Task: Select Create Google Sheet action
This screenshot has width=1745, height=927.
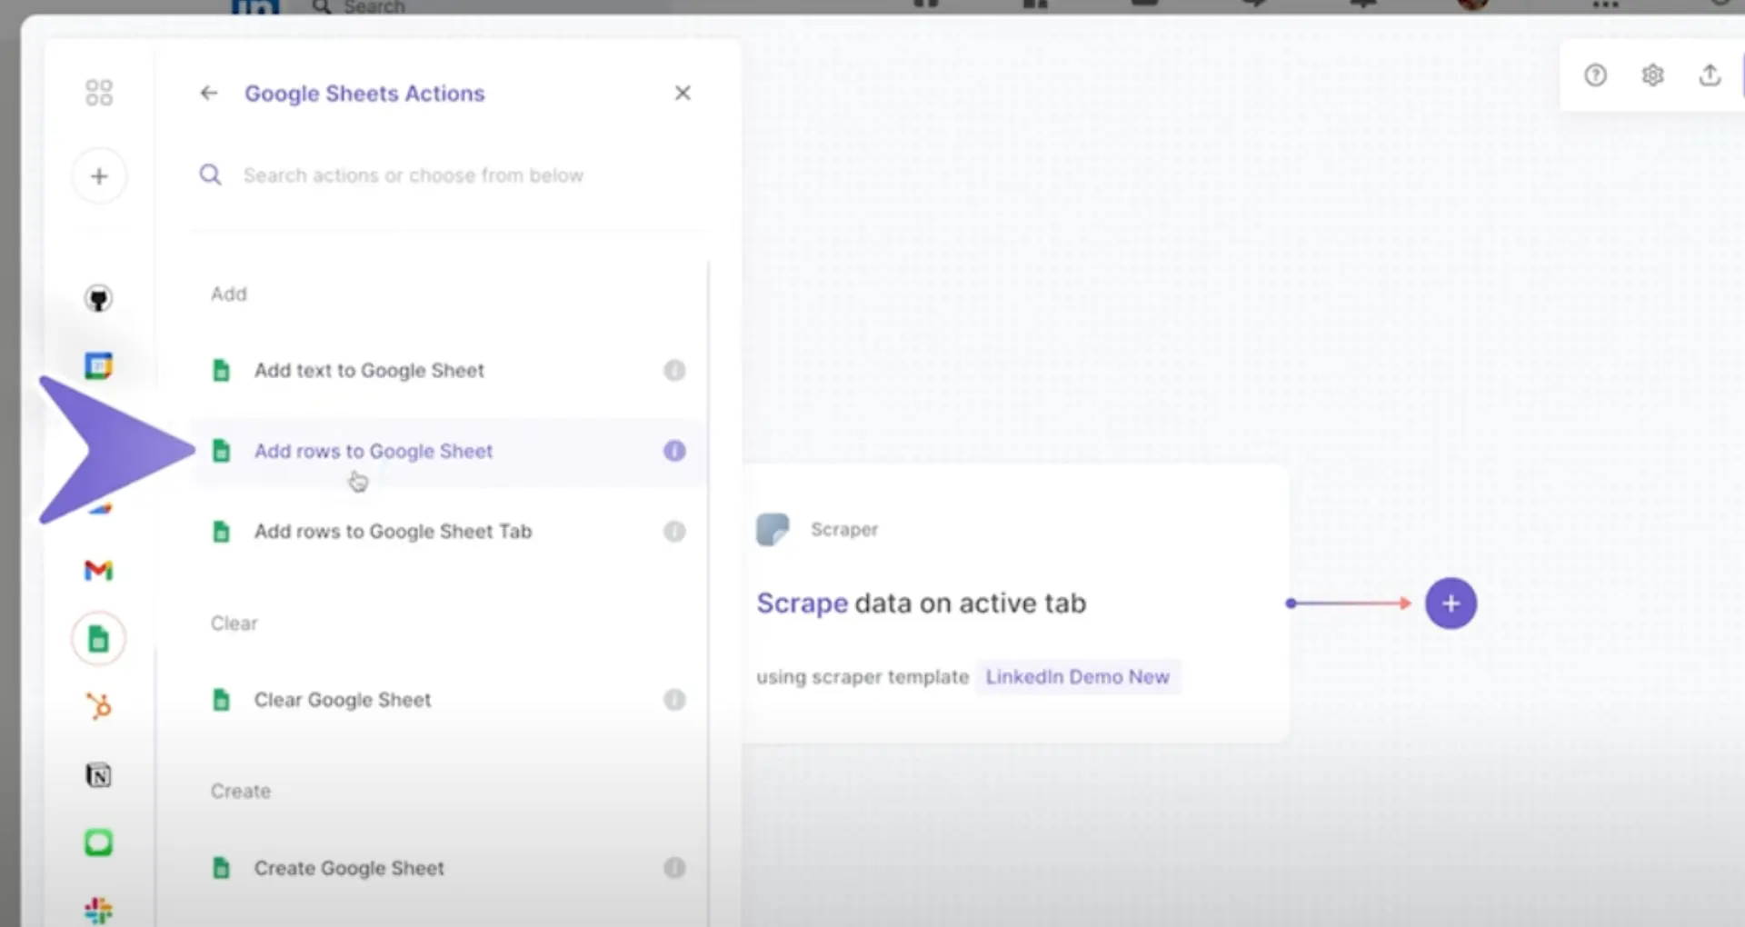Action: point(448,868)
